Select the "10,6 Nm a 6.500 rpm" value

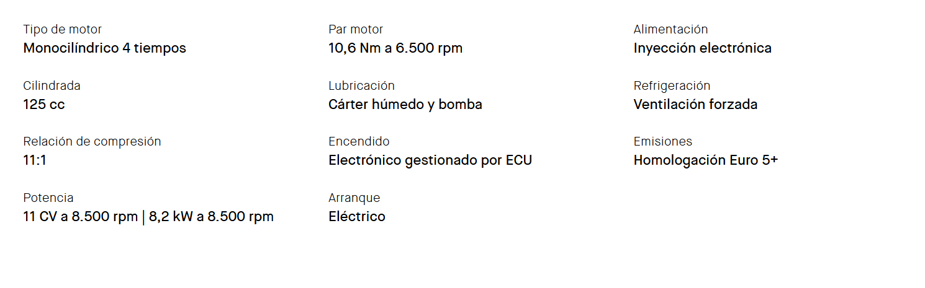pyautogui.click(x=395, y=48)
